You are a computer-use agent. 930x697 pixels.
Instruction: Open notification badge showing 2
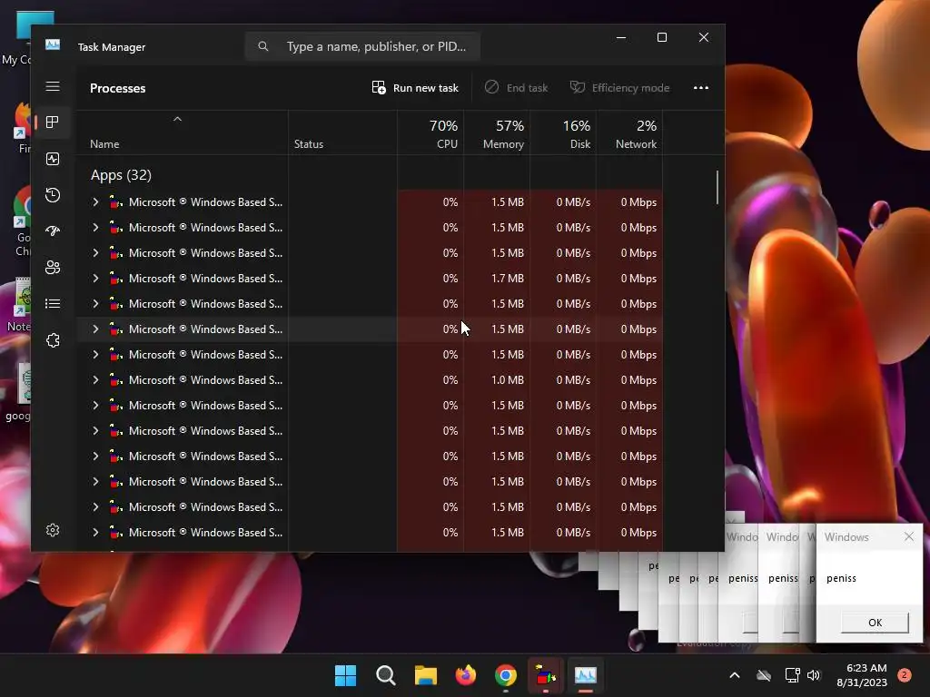[904, 675]
